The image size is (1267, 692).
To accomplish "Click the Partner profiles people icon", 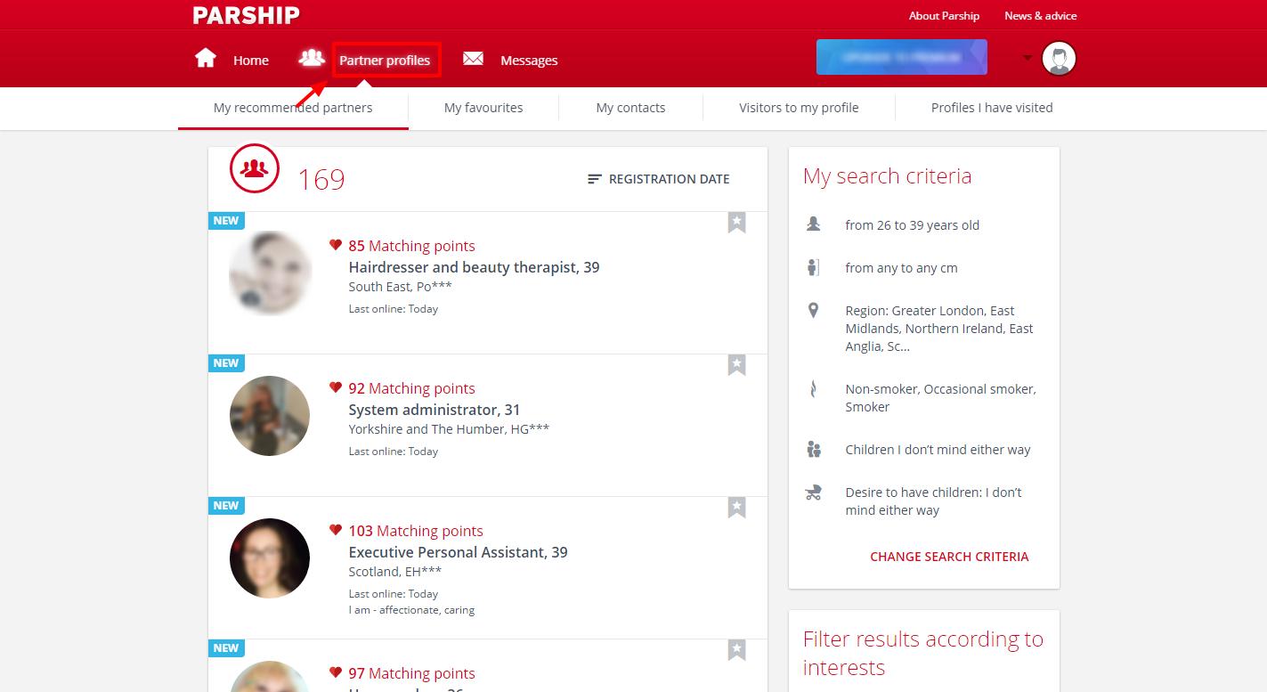I will pos(312,58).
